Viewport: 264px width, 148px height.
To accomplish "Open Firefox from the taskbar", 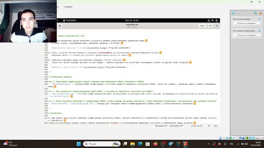I will tap(155, 144).
